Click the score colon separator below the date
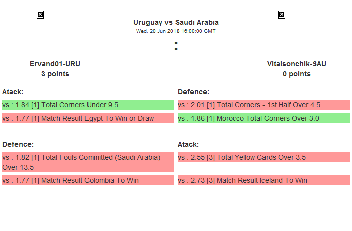Screen dimensions: 352x231 [176, 46]
